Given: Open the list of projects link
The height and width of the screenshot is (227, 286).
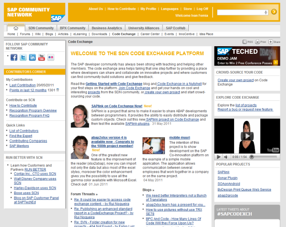Looking at the screenshot, I should click(x=246, y=105).
